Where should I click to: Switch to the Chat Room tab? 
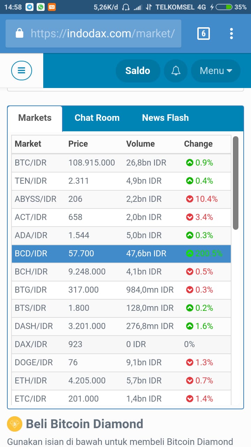coord(97,118)
